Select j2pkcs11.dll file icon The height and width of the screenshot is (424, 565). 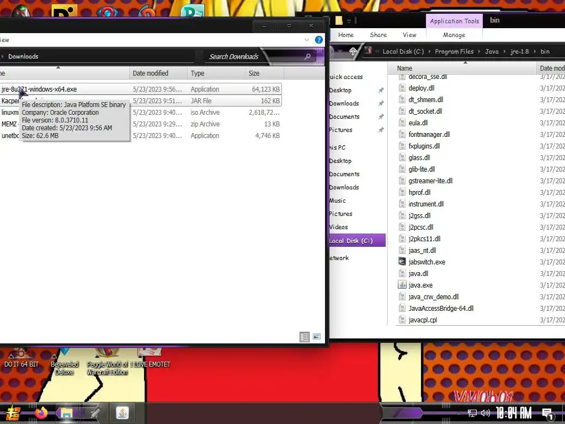tap(402, 239)
